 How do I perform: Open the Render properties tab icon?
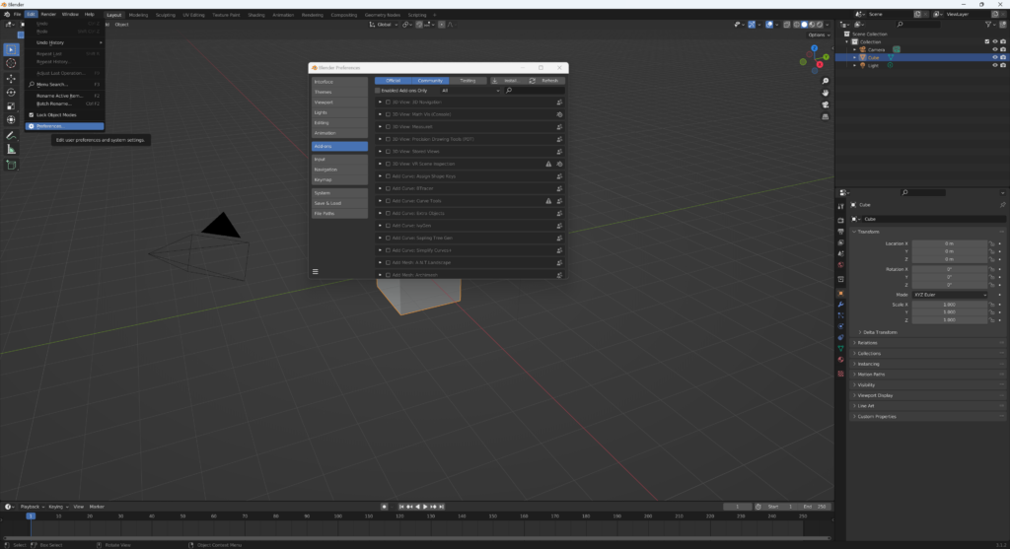pyautogui.click(x=840, y=220)
